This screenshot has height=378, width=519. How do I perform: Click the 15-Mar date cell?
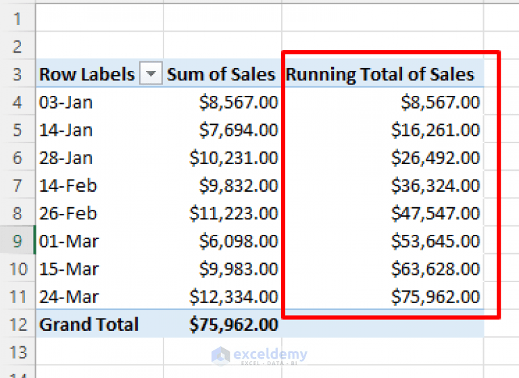[99, 268]
